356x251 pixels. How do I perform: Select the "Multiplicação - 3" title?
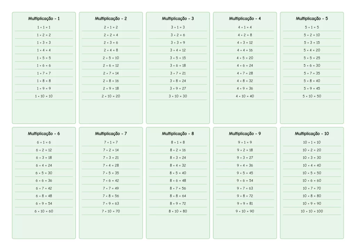click(x=178, y=19)
